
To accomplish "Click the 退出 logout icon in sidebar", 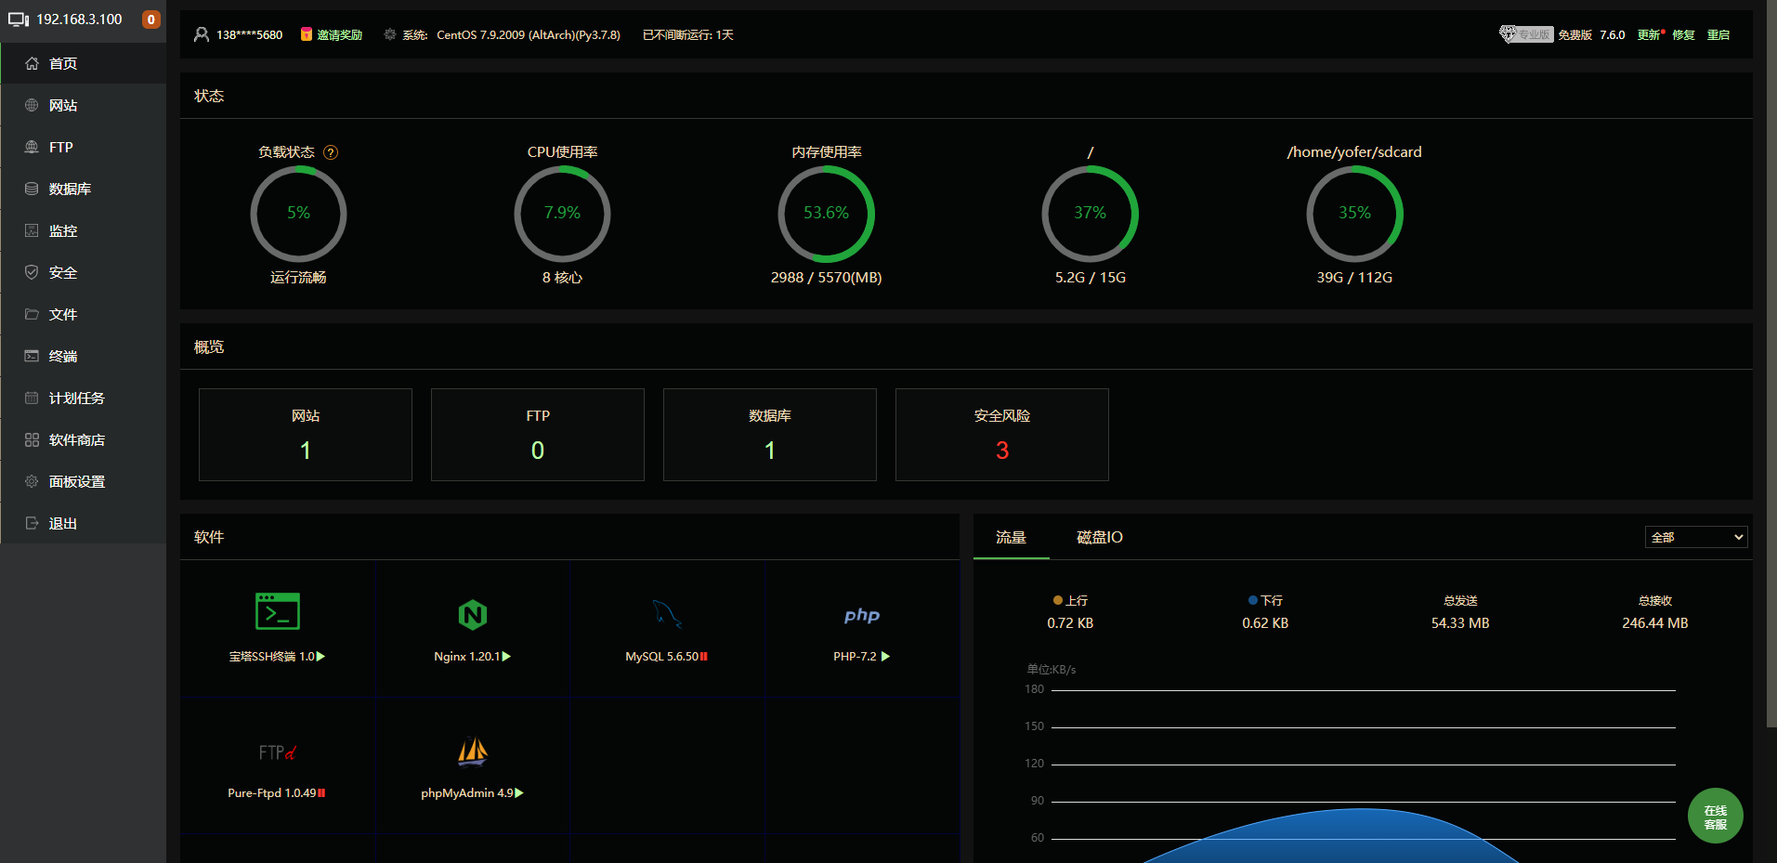I will [32, 523].
